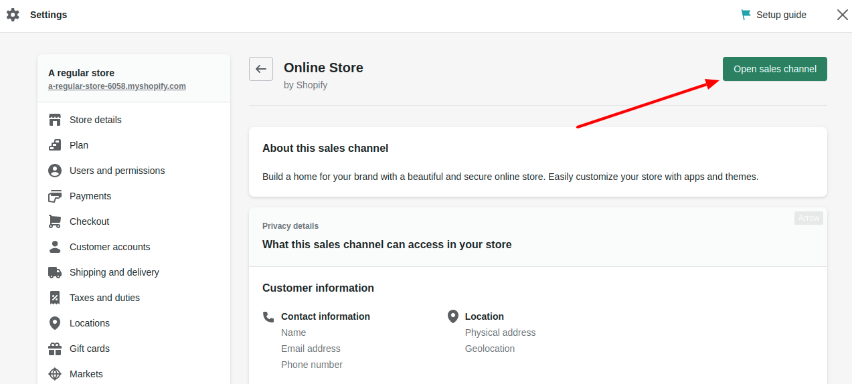
Task: Click the Name text under Contact information
Action: click(x=293, y=332)
